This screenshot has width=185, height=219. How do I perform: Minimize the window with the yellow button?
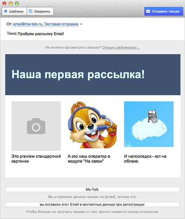(11, 3)
